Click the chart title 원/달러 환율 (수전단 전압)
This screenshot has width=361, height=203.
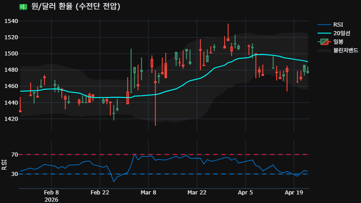[76, 6]
